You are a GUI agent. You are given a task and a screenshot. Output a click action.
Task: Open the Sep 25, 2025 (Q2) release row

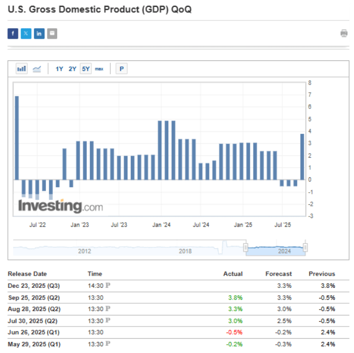click(x=29, y=297)
